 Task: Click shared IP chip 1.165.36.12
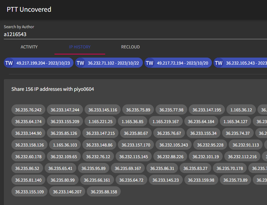(x=241, y=110)
